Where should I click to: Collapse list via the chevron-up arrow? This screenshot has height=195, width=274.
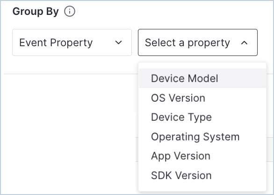tap(244, 42)
